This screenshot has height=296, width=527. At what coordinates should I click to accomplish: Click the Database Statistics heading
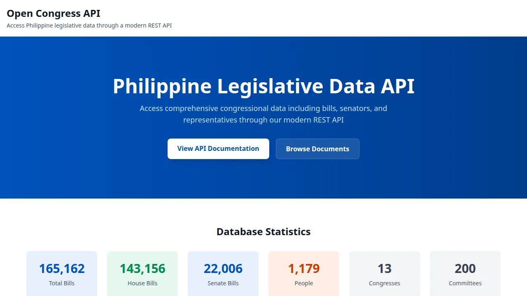[263, 232]
